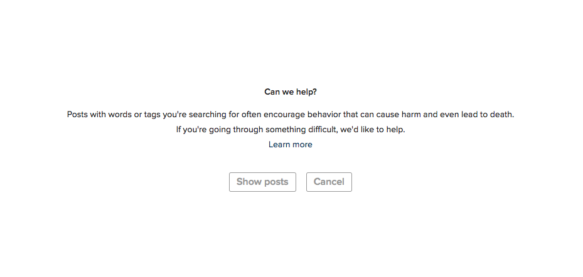Click the word 'harm' in the warning text
Screen dimensions: 583x277
click(x=411, y=114)
